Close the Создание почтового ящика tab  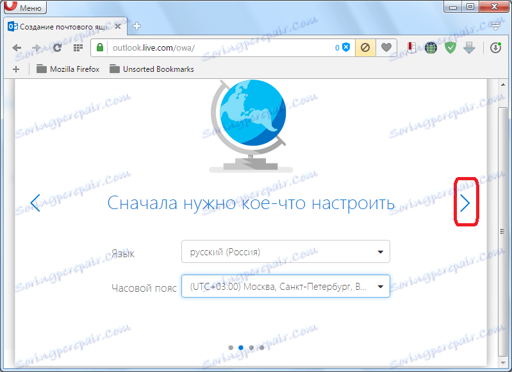click(x=118, y=26)
